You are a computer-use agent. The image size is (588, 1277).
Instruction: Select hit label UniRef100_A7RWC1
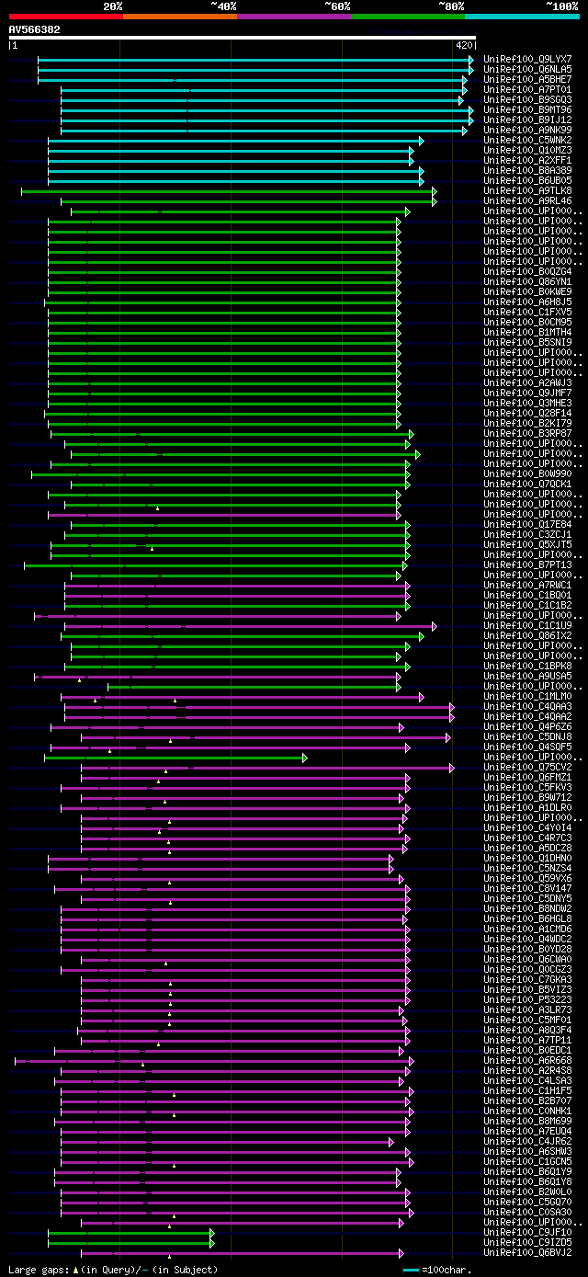pyautogui.click(x=527, y=585)
